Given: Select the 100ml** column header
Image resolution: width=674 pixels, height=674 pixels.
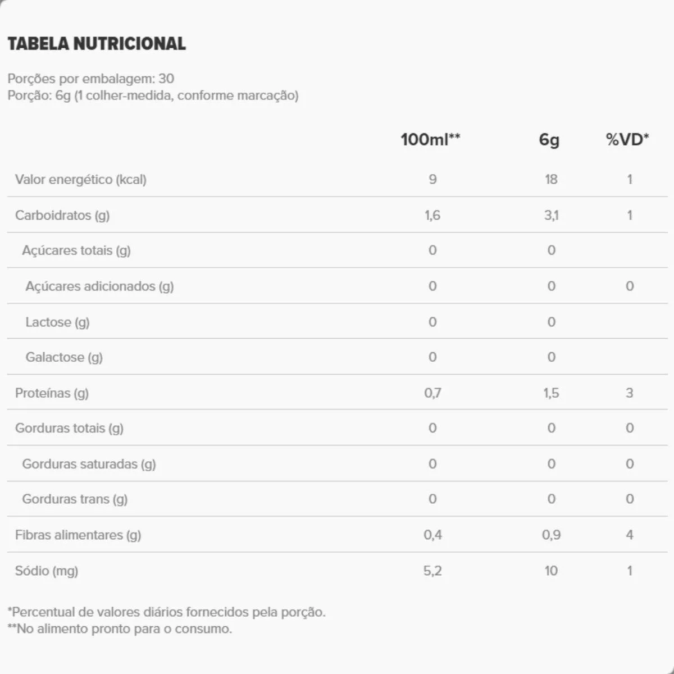Looking at the screenshot, I should 430,139.
